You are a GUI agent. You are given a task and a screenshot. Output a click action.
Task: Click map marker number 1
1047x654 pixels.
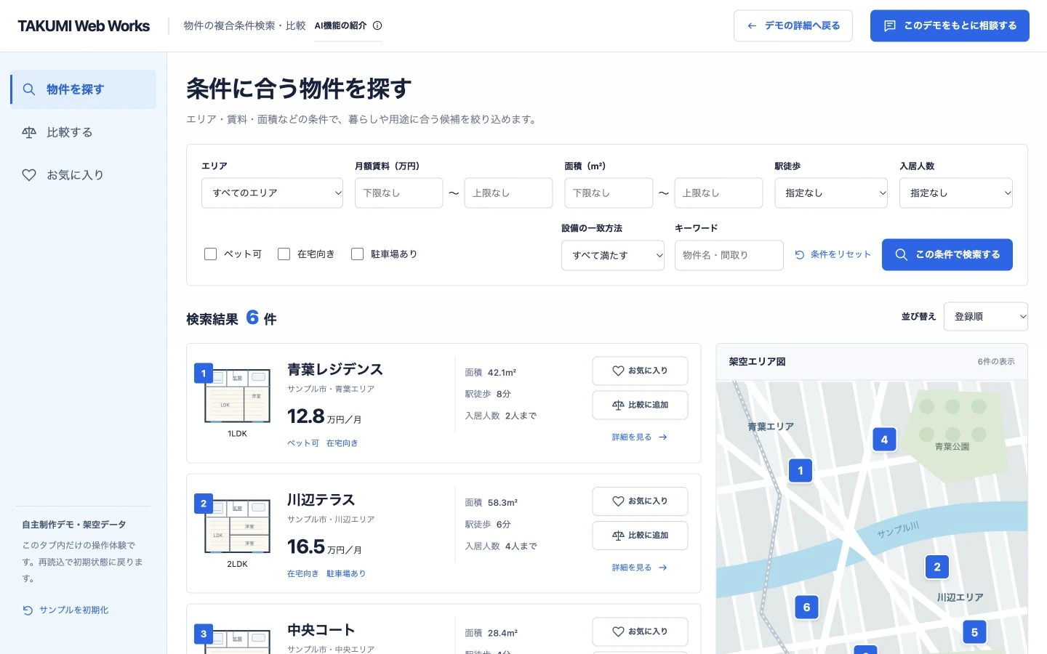tap(801, 470)
